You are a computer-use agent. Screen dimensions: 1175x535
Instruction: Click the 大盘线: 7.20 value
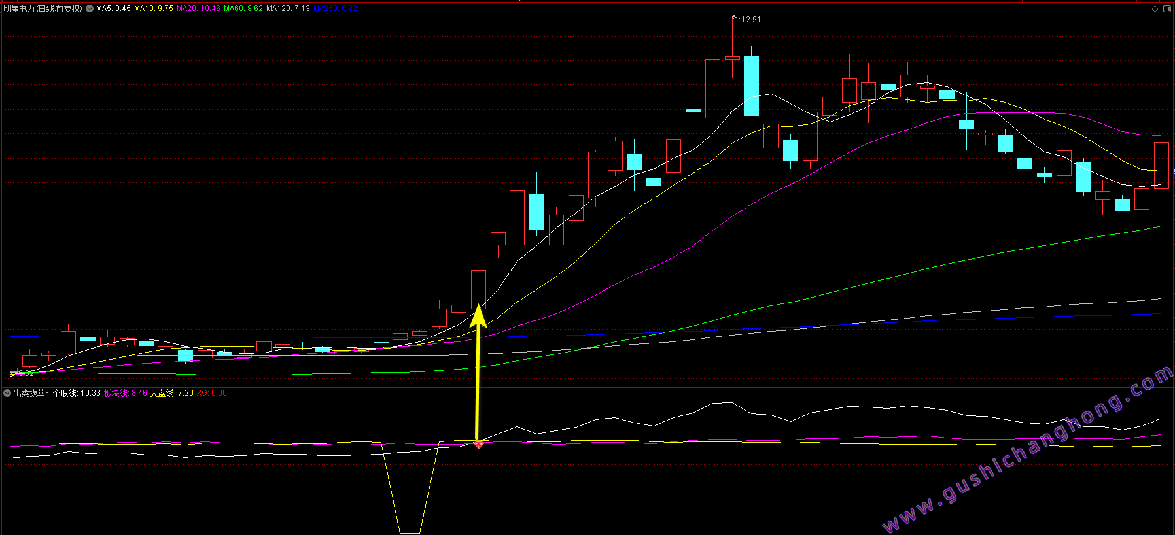172,393
